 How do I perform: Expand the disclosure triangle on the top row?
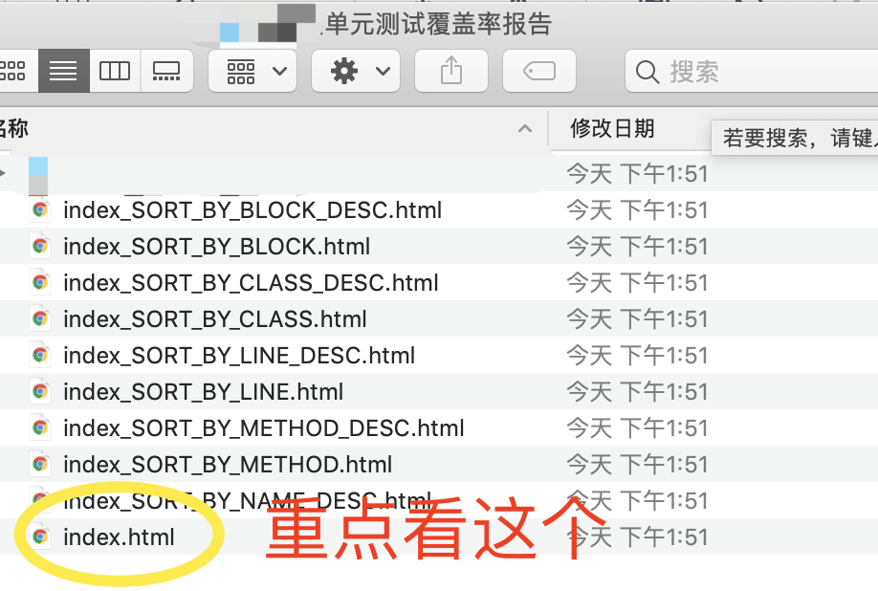(x=4, y=173)
